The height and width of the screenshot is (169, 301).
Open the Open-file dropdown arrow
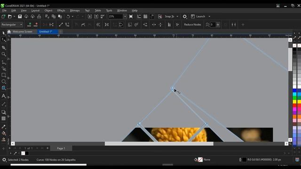tap(14, 16)
